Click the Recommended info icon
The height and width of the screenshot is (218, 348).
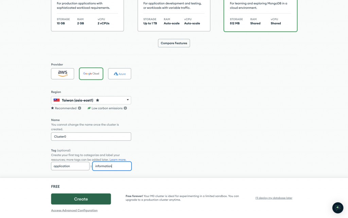point(80,108)
